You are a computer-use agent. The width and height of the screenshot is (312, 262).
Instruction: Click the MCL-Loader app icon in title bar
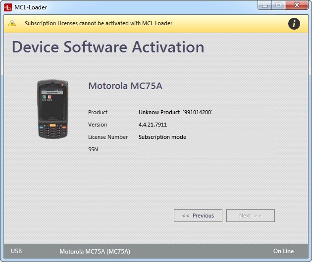7,7
